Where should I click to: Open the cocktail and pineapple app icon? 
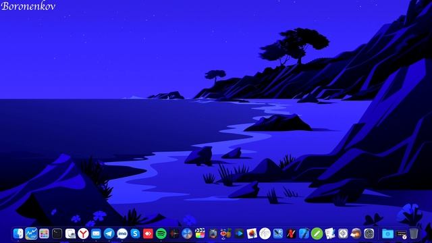click(226, 234)
